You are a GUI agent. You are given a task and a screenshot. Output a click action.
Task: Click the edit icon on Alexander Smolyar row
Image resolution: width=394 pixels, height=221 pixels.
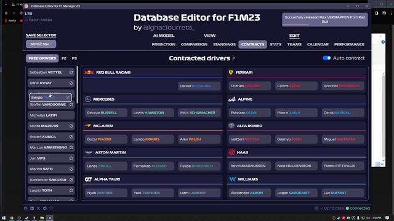[71, 180]
